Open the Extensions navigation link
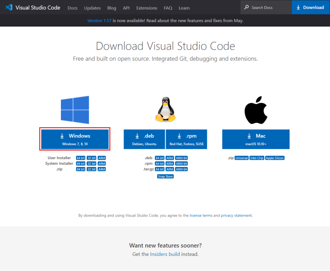 pos(147,8)
